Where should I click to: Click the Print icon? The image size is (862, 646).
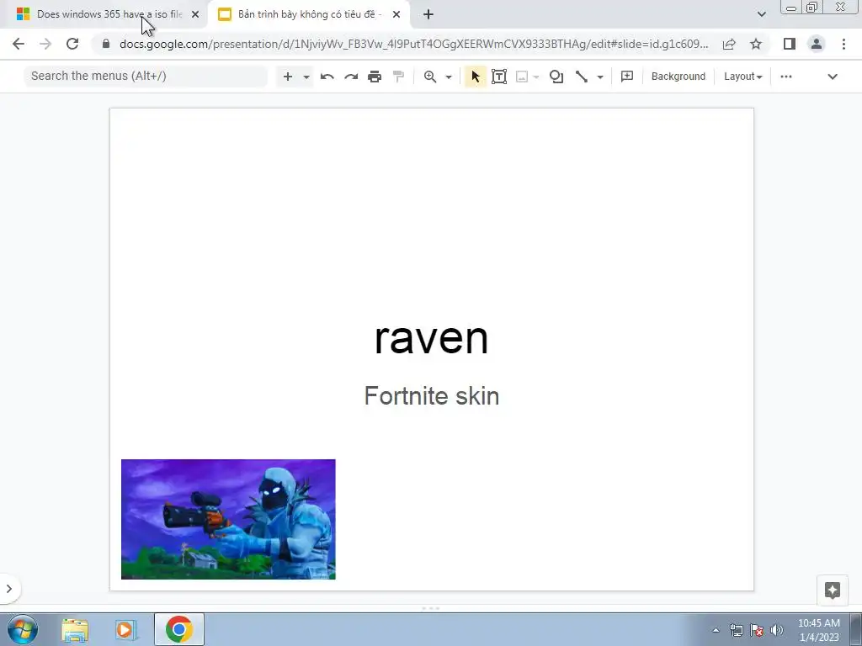tap(375, 77)
